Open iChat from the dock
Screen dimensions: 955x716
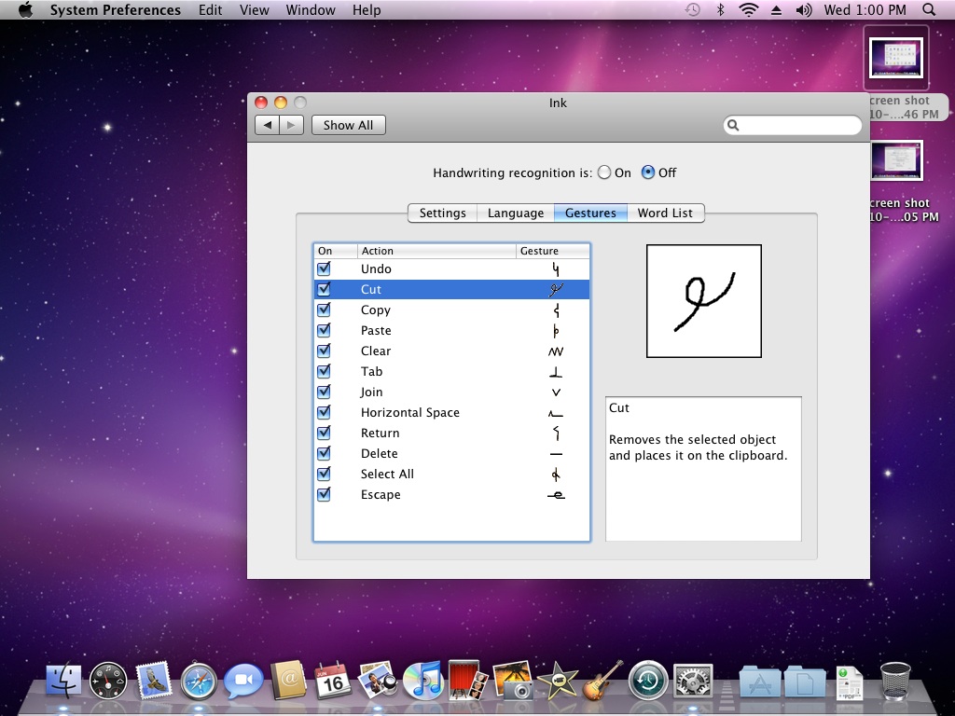[x=243, y=680]
